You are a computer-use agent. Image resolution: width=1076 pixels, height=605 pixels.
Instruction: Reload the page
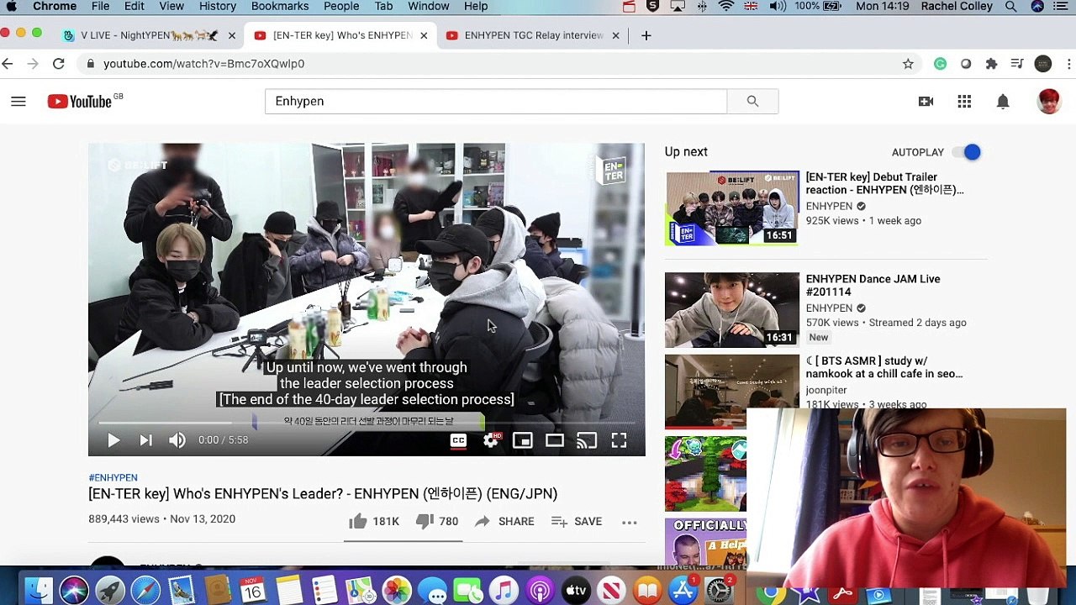tap(58, 64)
